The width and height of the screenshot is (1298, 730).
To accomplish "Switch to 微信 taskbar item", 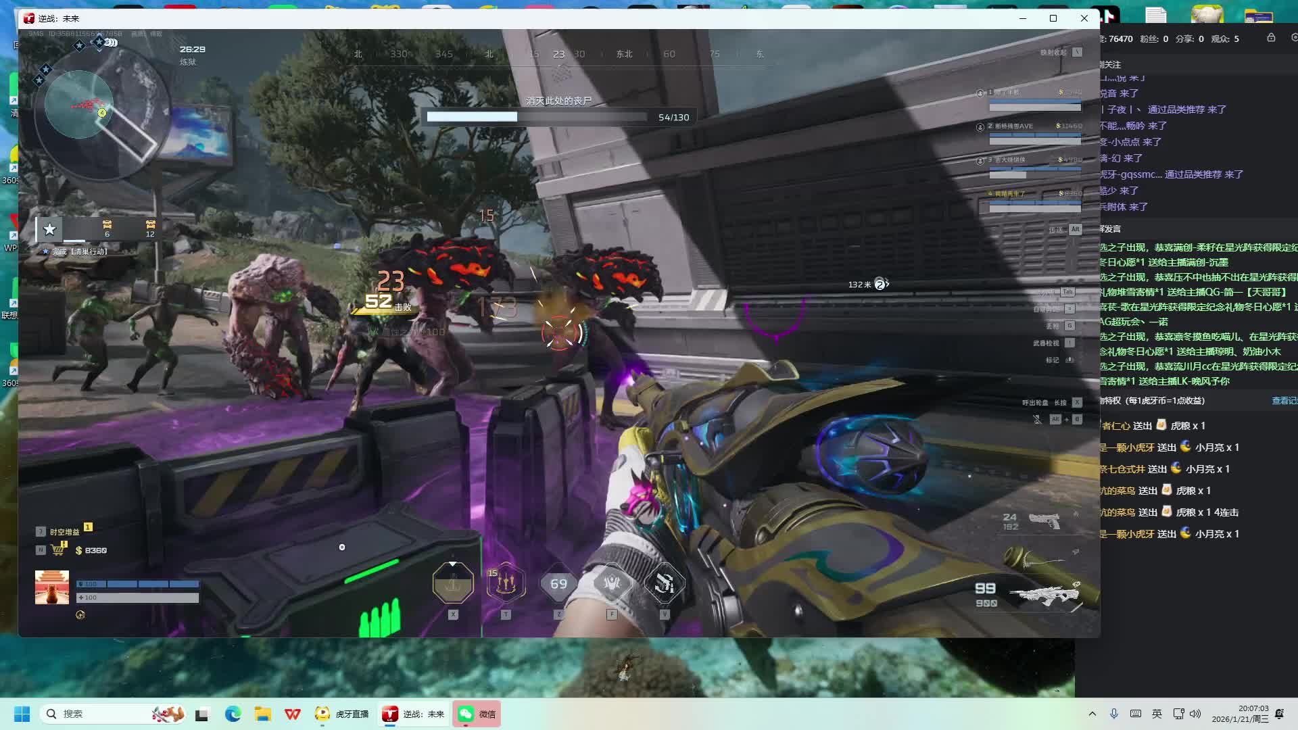I will click(477, 714).
